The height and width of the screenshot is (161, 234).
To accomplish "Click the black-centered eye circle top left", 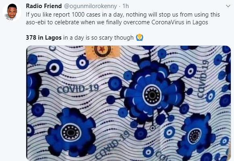I will [x=54, y=68].
